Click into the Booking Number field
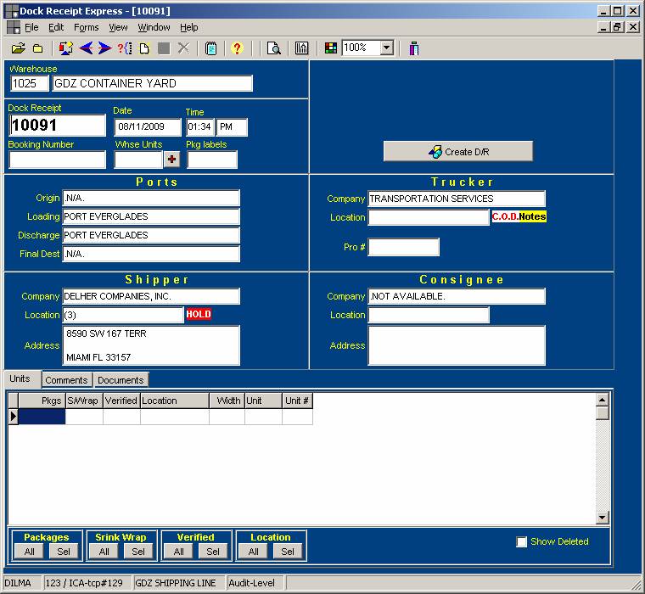Viewport: 645px width, 594px height. pyautogui.click(x=57, y=160)
